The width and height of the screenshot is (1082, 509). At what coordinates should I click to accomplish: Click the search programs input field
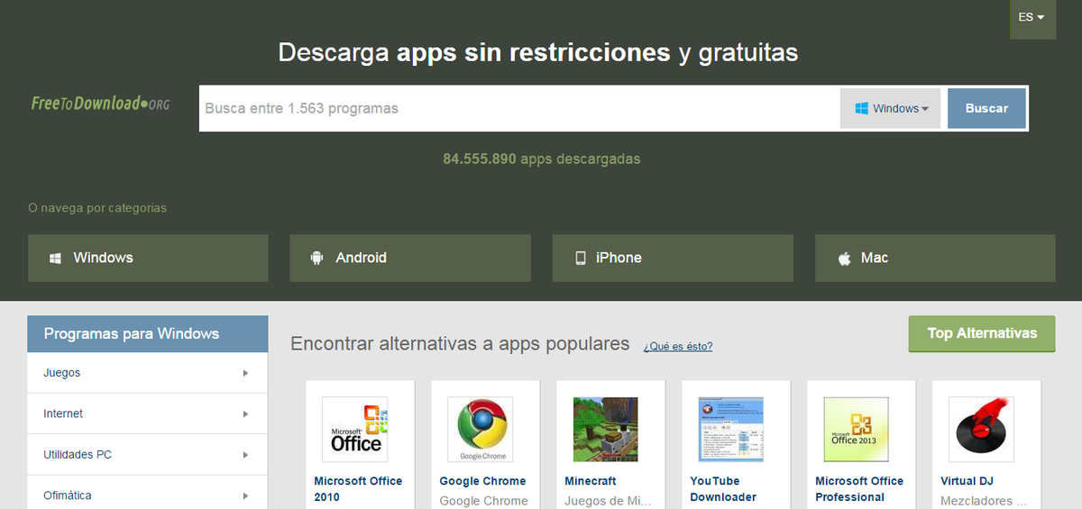click(519, 108)
